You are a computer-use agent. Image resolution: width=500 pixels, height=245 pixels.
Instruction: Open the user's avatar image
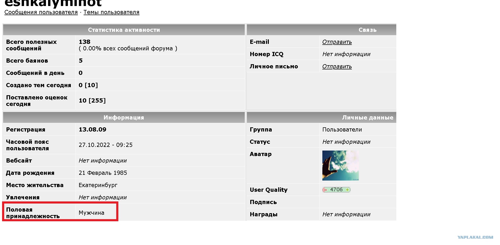pos(341,165)
